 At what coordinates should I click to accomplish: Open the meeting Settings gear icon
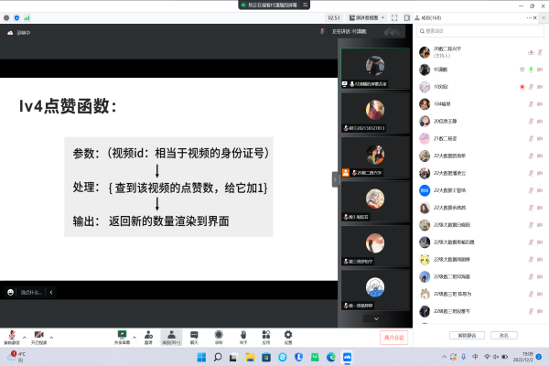(x=288, y=335)
